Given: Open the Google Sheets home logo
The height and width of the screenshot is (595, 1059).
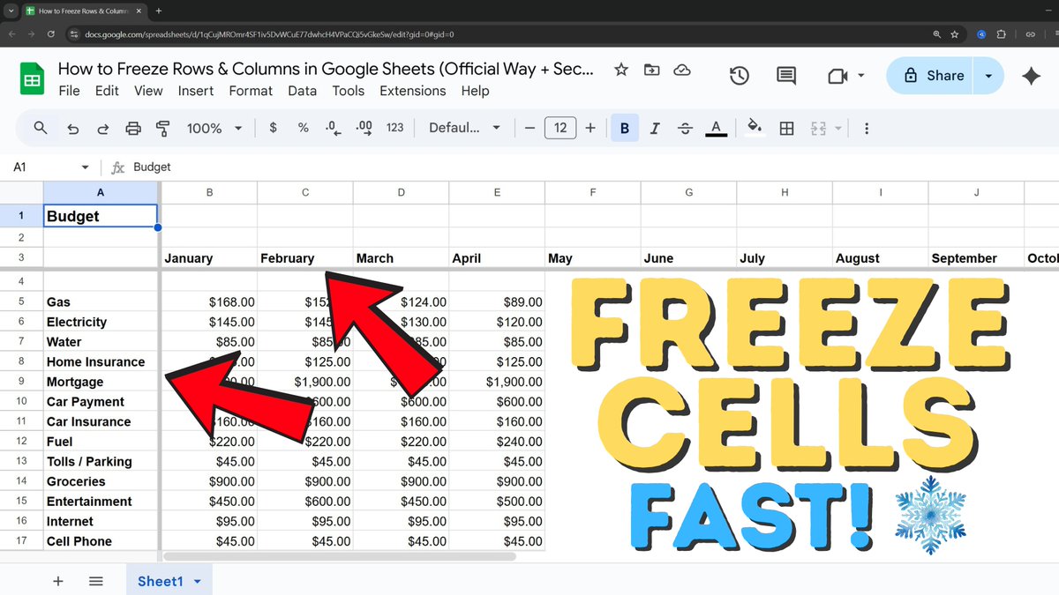Looking at the screenshot, I should coord(32,79).
